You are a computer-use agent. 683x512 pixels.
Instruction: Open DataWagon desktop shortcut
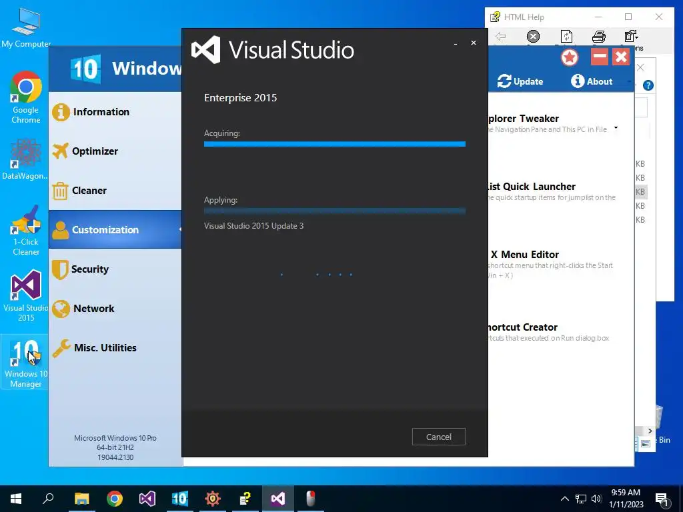[x=25, y=159]
